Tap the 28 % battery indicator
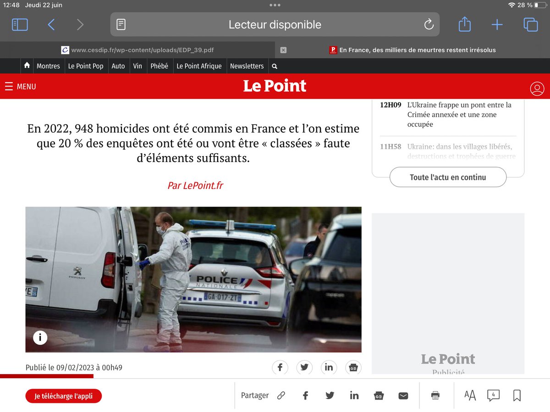 532,5
